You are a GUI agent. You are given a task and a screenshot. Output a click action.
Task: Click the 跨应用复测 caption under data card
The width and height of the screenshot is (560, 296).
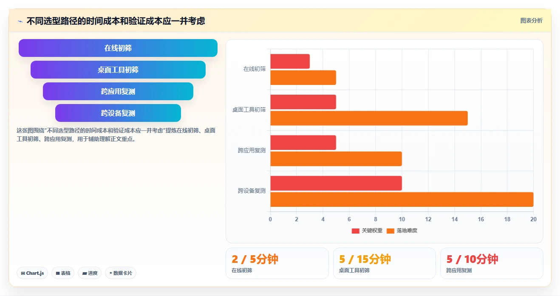[x=459, y=271]
